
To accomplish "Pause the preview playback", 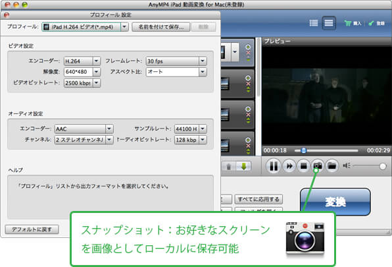I will (x=273, y=166).
